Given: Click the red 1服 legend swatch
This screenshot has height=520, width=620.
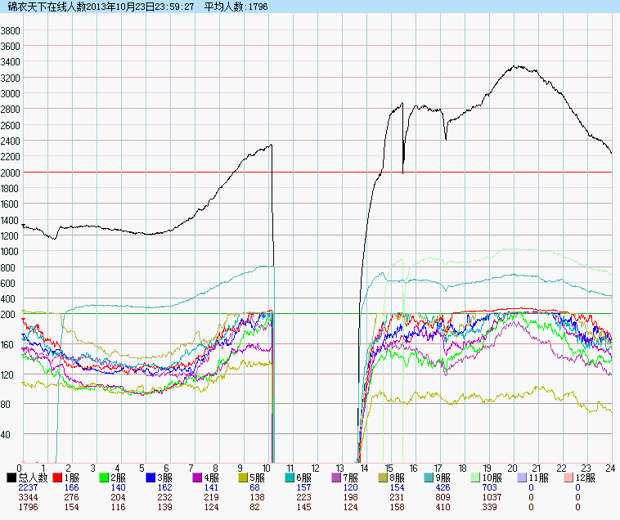Looking at the screenshot, I should click(x=58, y=477).
